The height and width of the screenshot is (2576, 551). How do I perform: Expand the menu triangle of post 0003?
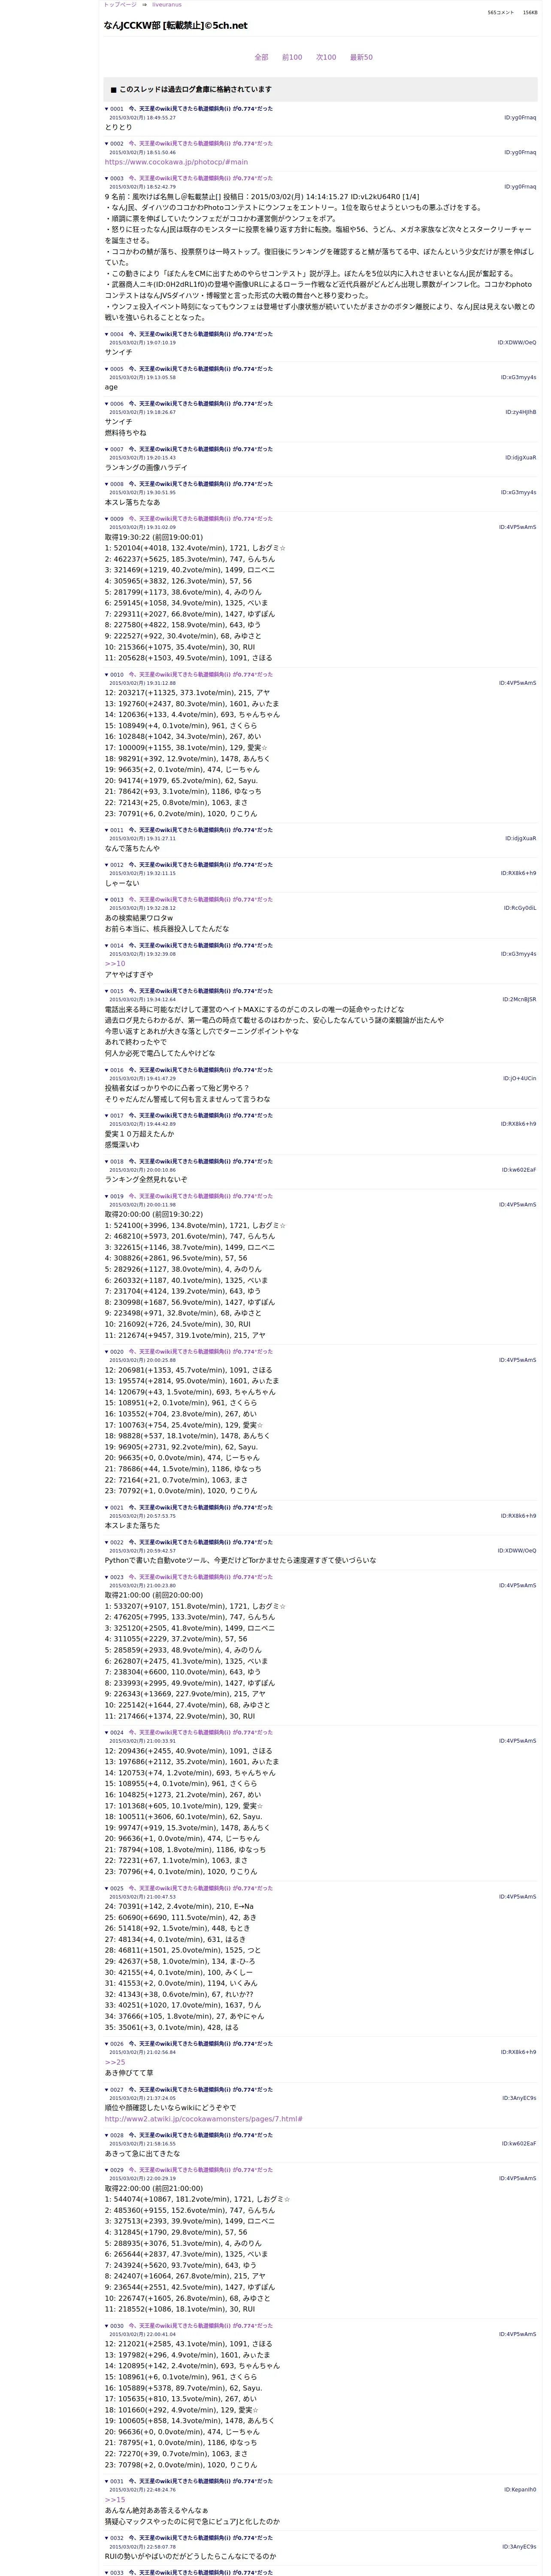pyautogui.click(x=107, y=179)
